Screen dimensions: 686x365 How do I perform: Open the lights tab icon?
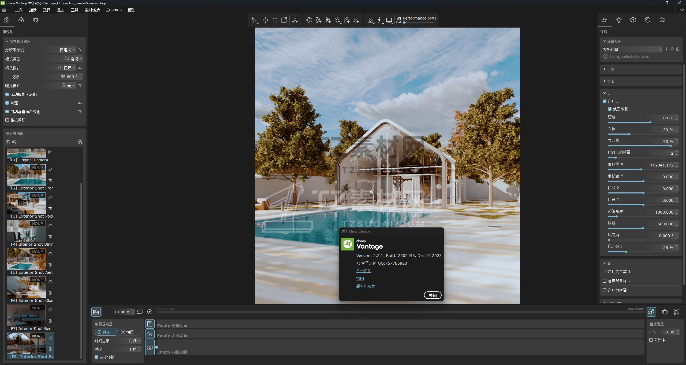click(618, 20)
